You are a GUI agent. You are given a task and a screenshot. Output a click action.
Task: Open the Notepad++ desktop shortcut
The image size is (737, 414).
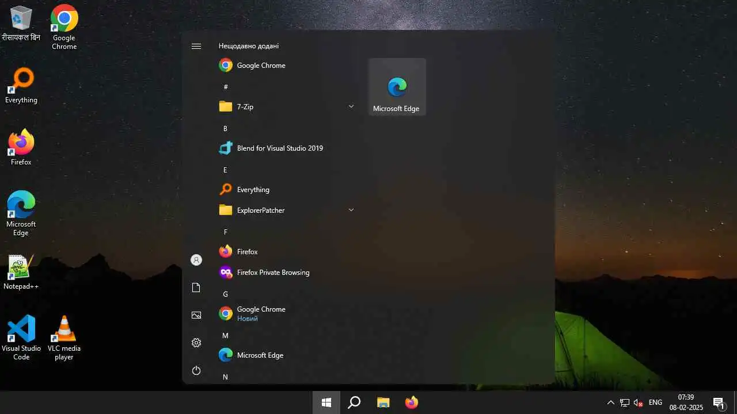pos(21,273)
